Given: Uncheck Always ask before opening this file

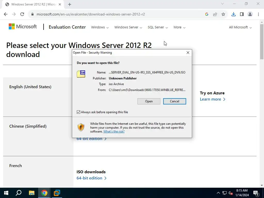Looking at the screenshot, I should [78, 112].
